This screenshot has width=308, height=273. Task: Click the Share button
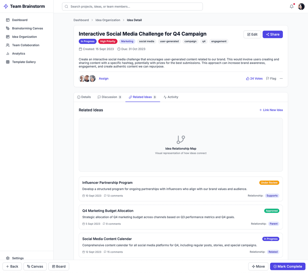pyautogui.click(x=273, y=34)
